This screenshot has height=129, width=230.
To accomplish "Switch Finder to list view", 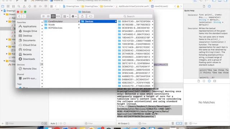I will [x=48, y=16].
